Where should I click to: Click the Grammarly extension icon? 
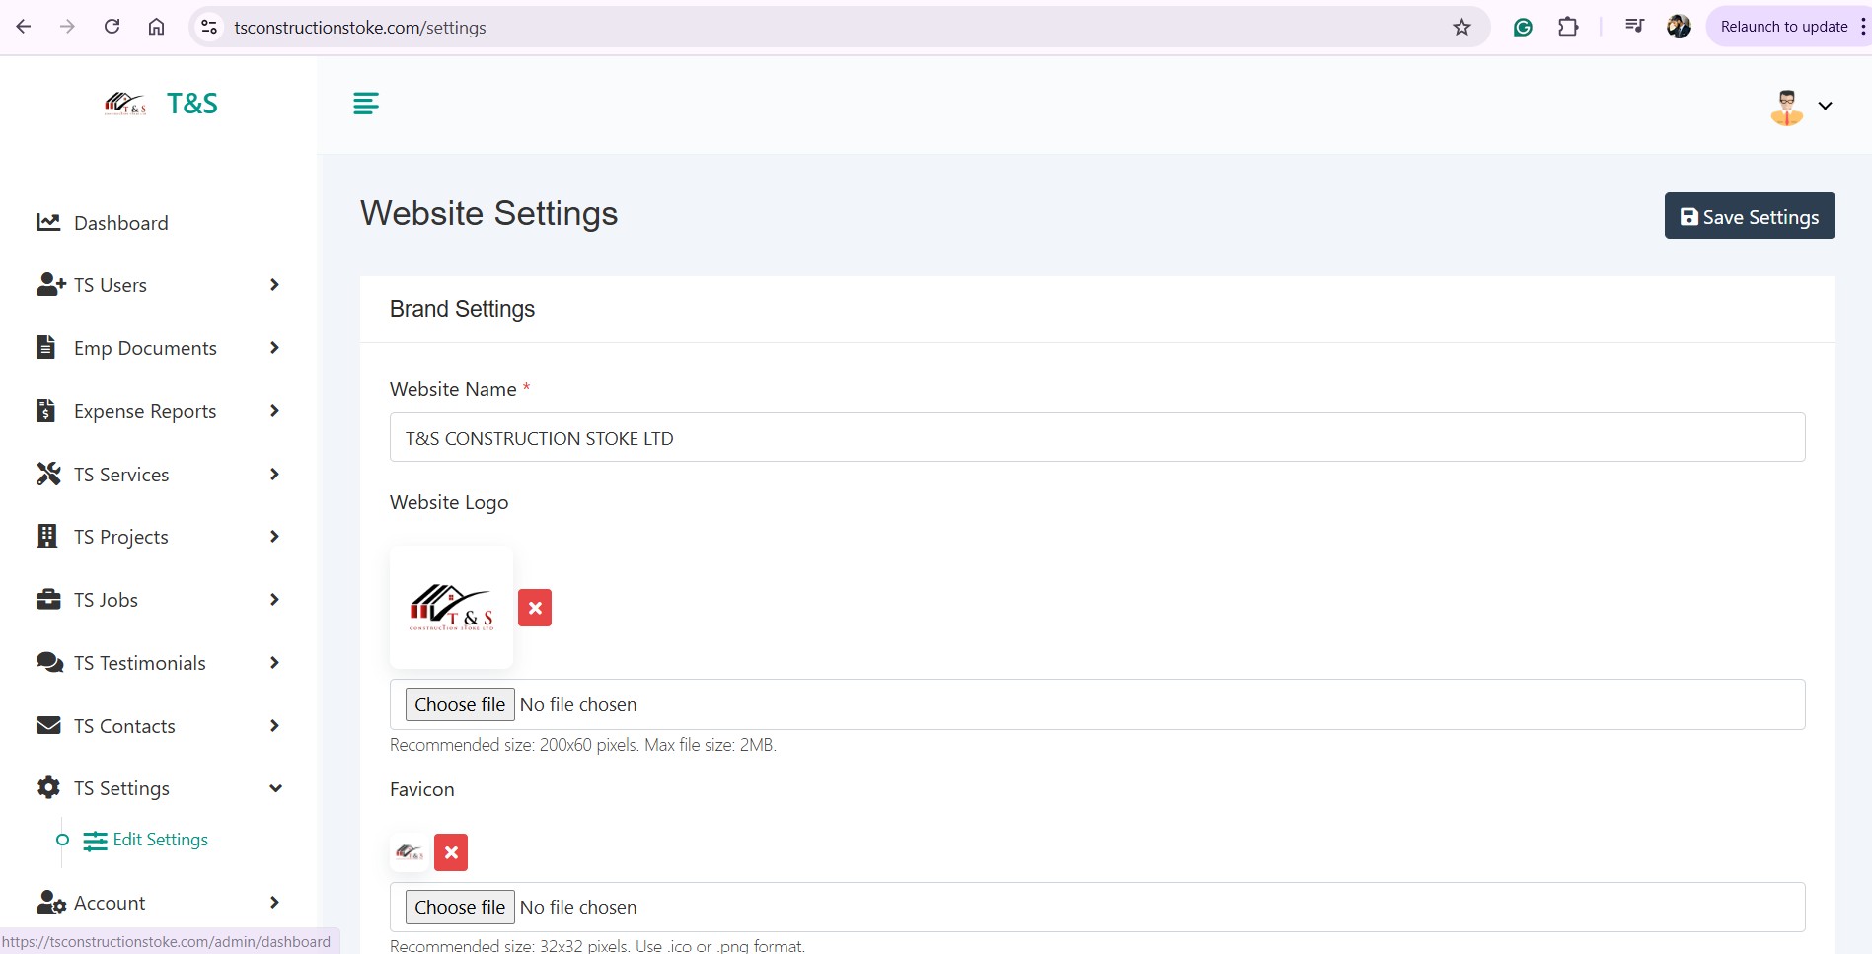(1523, 27)
